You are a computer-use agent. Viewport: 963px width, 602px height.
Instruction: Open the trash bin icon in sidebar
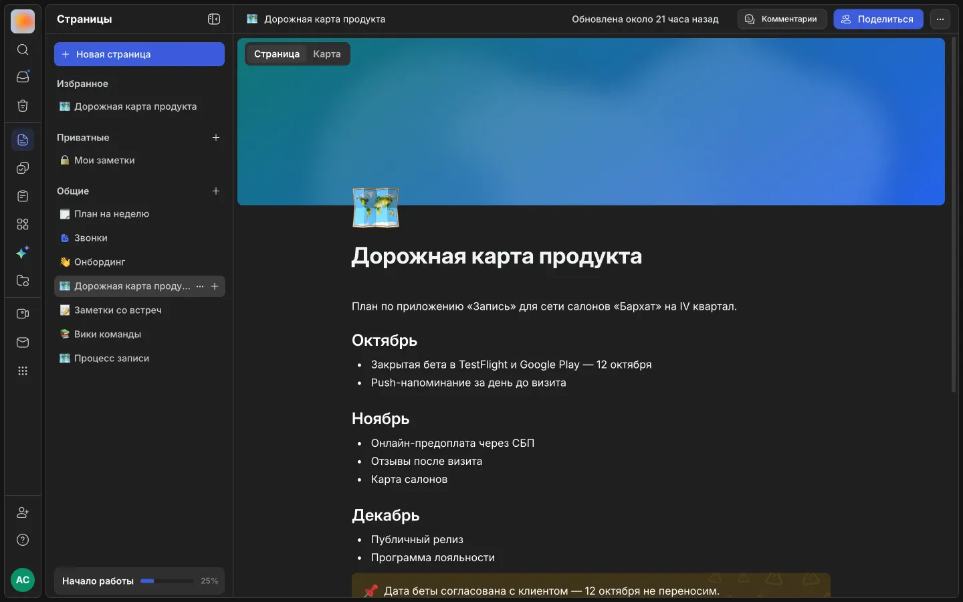[23, 106]
